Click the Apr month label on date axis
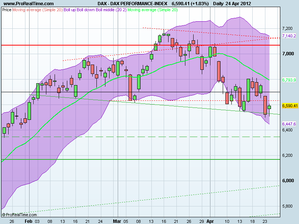299x224 pixels. coord(210,221)
